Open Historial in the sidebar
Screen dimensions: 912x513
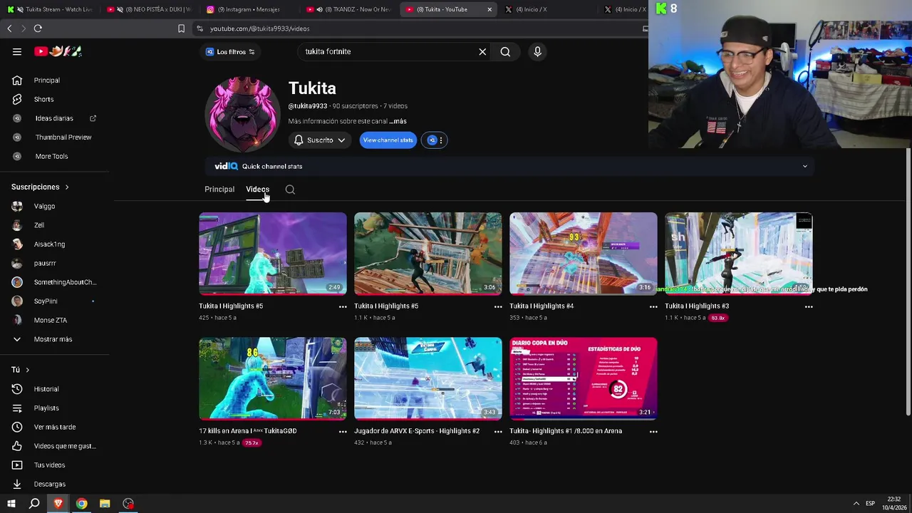pos(46,389)
